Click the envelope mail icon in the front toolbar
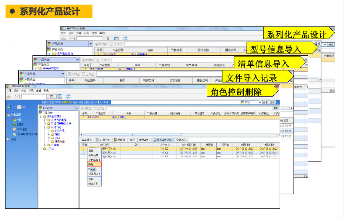 (x=17, y=96)
